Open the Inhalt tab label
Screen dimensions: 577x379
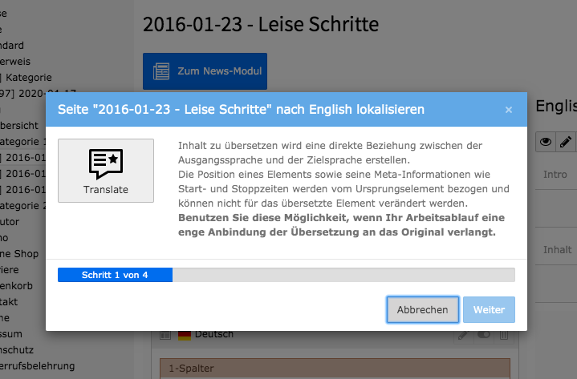tap(557, 250)
